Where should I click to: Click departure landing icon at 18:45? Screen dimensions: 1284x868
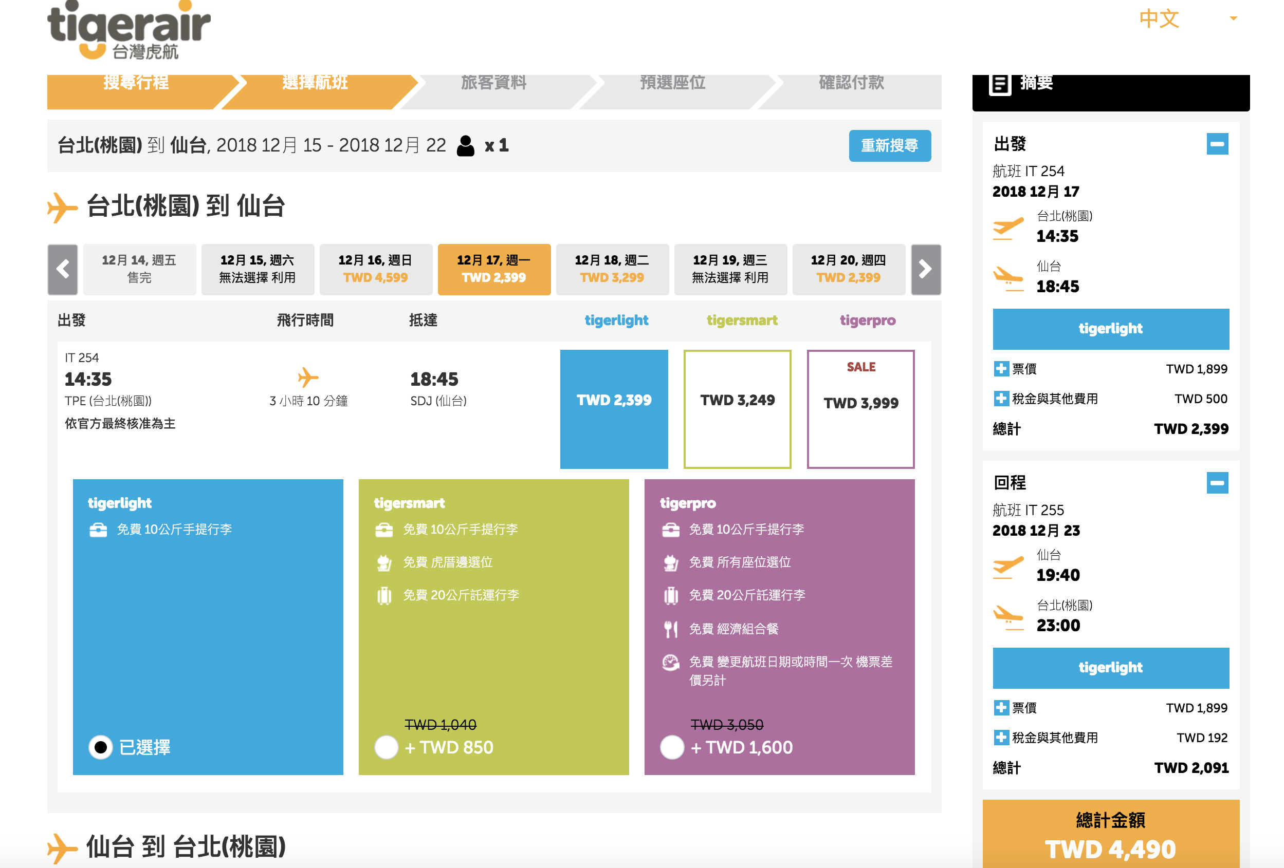tap(1008, 279)
